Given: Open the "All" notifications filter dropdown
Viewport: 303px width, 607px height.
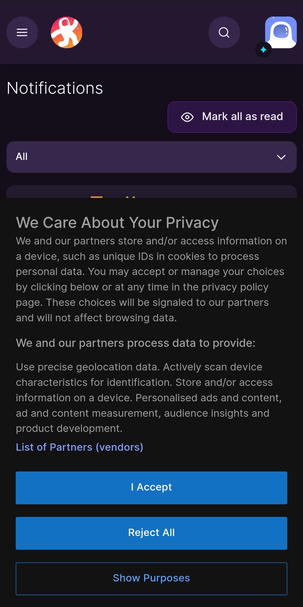Looking at the screenshot, I should coord(151,157).
